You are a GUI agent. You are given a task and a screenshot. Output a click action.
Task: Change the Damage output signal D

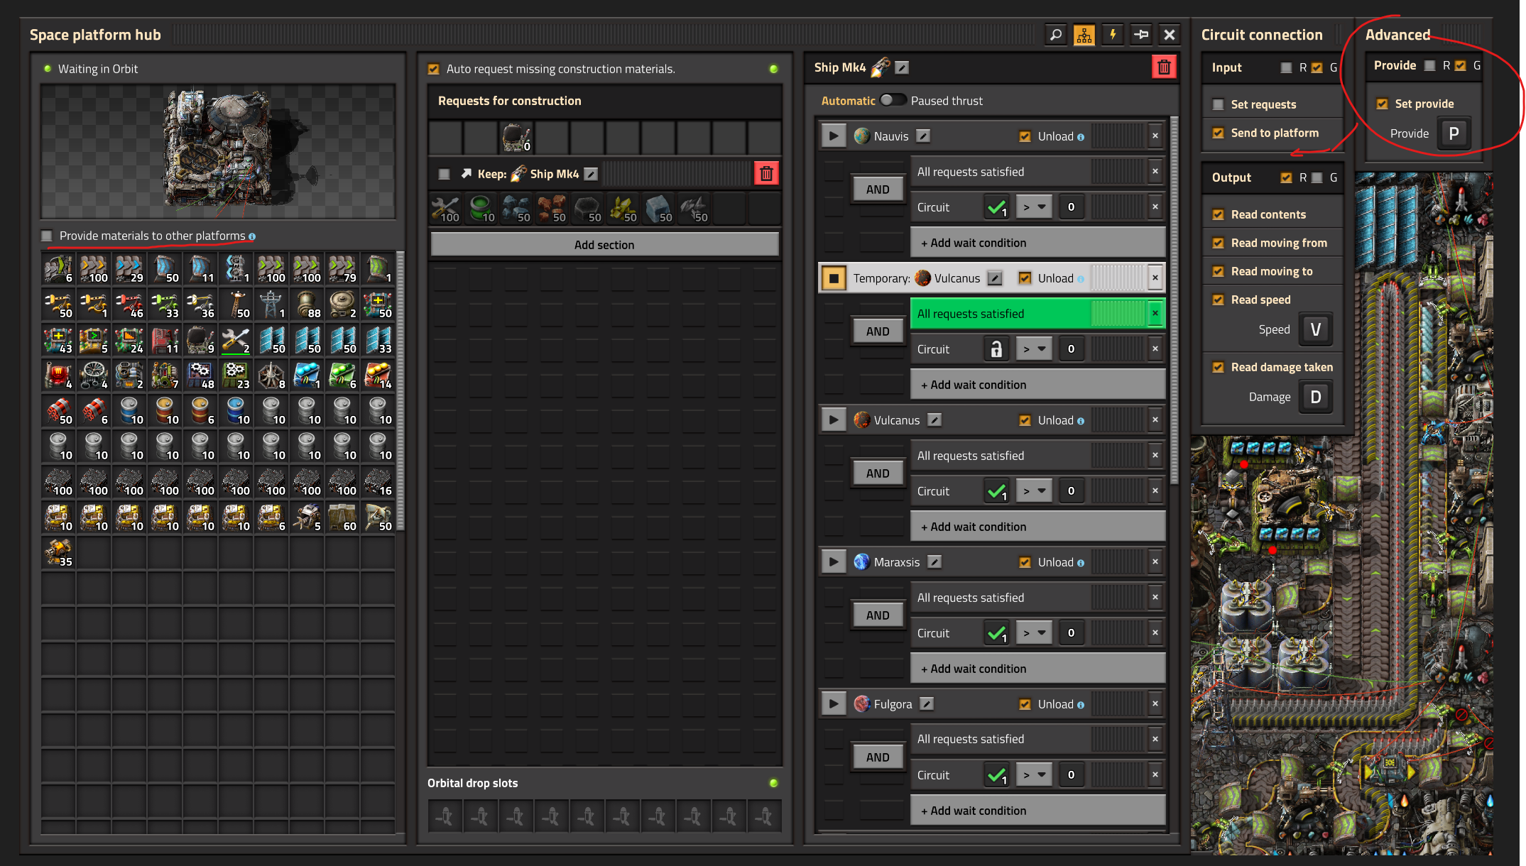1316,397
